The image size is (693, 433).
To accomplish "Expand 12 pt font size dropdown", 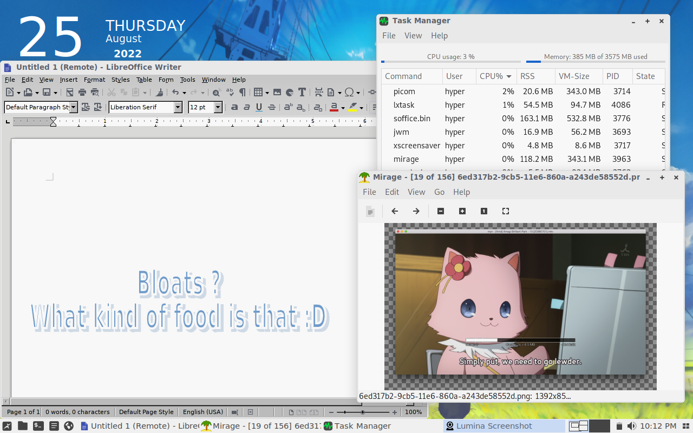I will coord(218,107).
